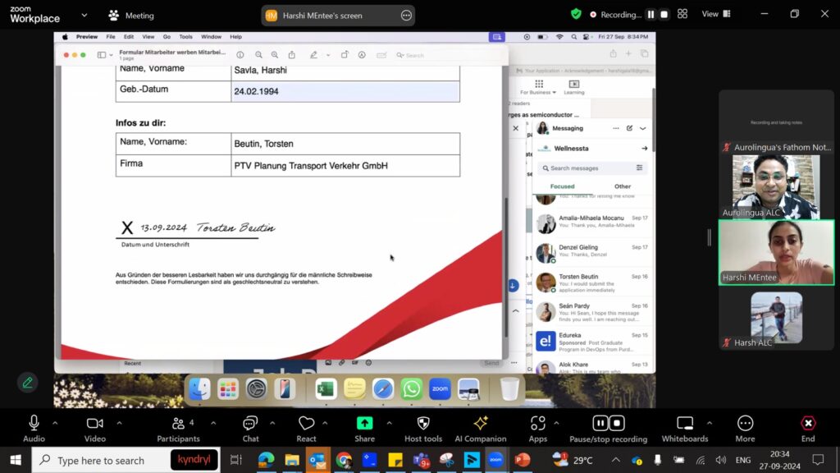This screenshot has width=840, height=473.
Task: Expand the Video options arrow
Action: (x=119, y=423)
